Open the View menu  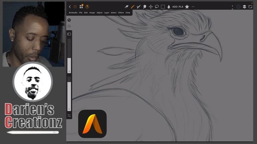pos(128,12)
